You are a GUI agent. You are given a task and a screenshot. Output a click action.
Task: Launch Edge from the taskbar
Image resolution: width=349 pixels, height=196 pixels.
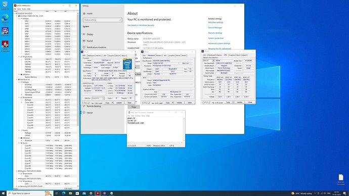click(64, 193)
